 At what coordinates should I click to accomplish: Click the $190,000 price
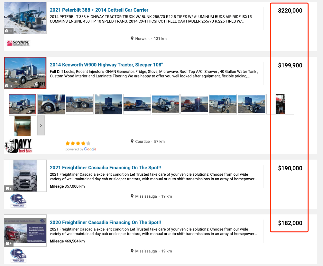click(x=290, y=168)
